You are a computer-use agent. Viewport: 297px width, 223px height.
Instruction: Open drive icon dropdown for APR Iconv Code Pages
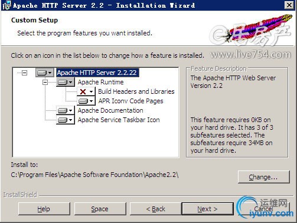pyautogui.click(x=86, y=101)
